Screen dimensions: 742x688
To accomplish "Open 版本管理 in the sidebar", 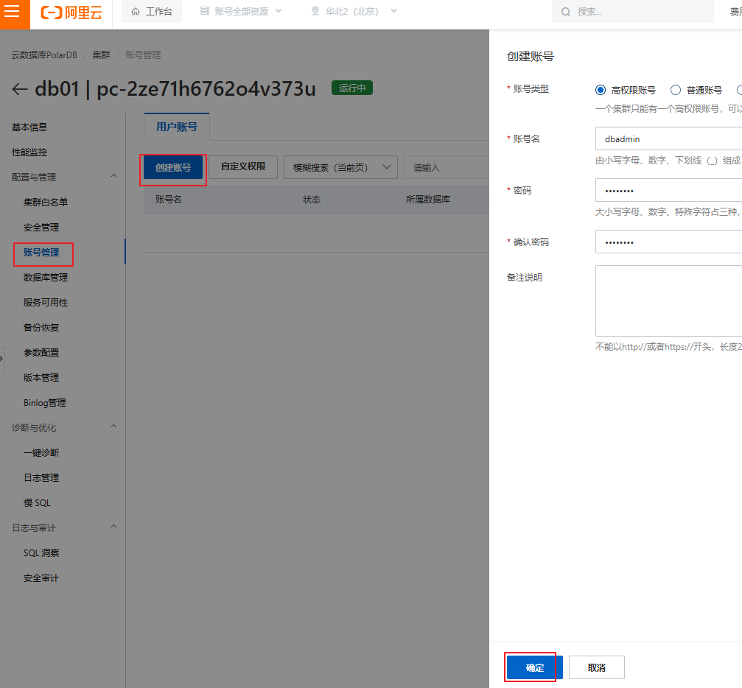I will point(41,378).
